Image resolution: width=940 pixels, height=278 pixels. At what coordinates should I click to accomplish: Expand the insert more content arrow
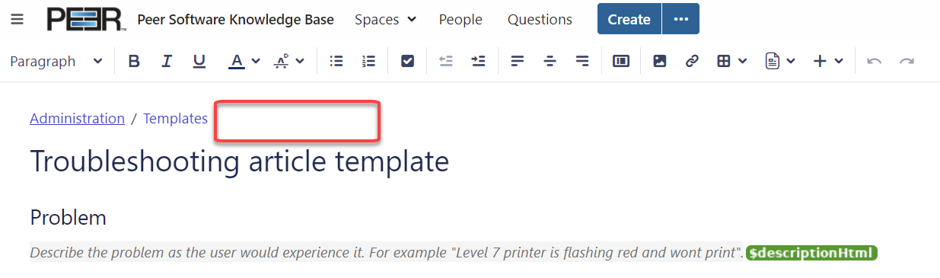(x=839, y=61)
